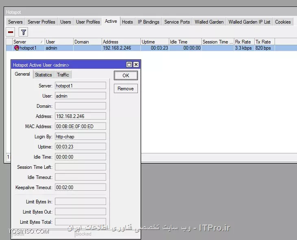Click the MAC Address field

point(81,127)
